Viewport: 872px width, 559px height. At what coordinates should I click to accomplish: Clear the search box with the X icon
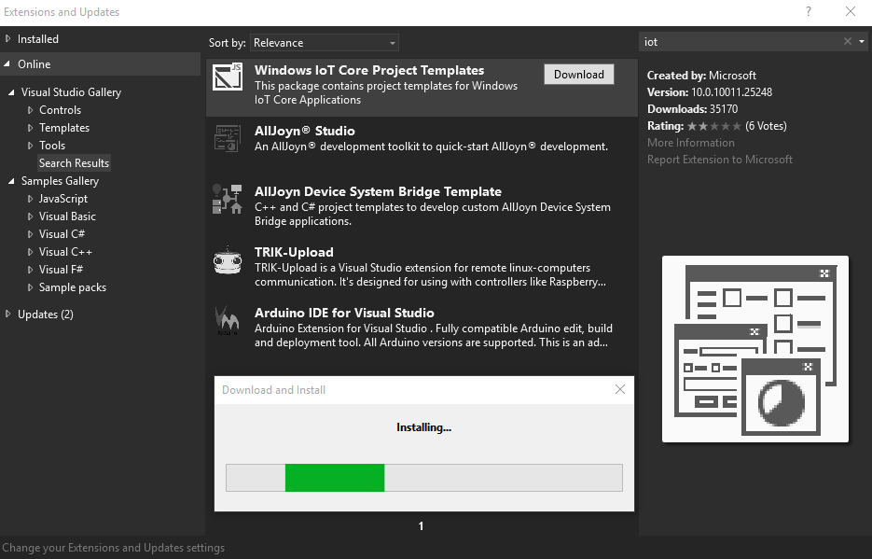tap(847, 42)
